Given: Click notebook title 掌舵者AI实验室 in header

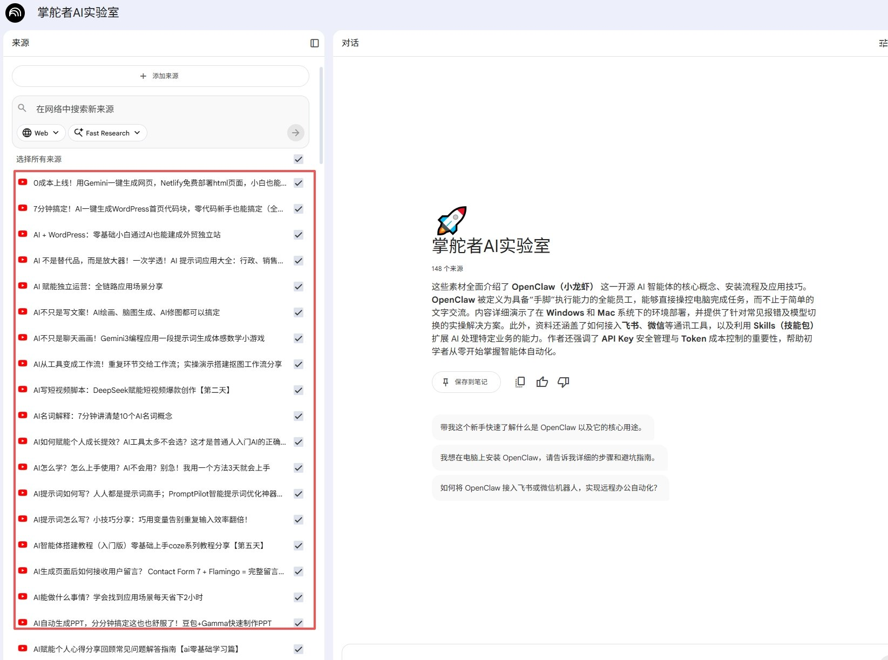Looking at the screenshot, I should tap(78, 12).
